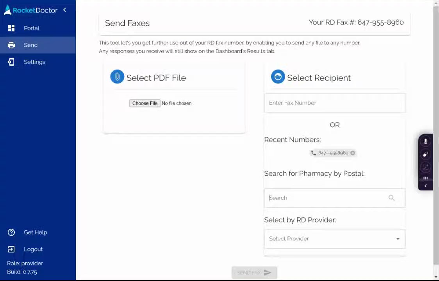Focus the Enter Fax Number field
This screenshot has height=281, width=439.
coord(334,103)
